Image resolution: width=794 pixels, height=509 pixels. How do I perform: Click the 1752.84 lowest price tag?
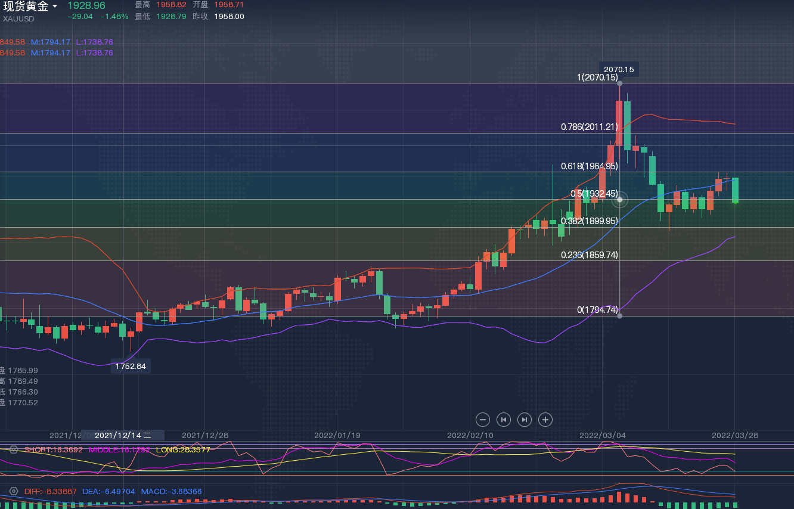[x=131, y=366]
